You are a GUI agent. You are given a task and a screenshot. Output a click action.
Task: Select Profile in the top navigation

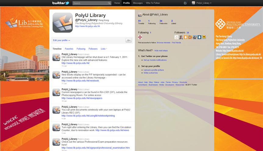[126, 3]
